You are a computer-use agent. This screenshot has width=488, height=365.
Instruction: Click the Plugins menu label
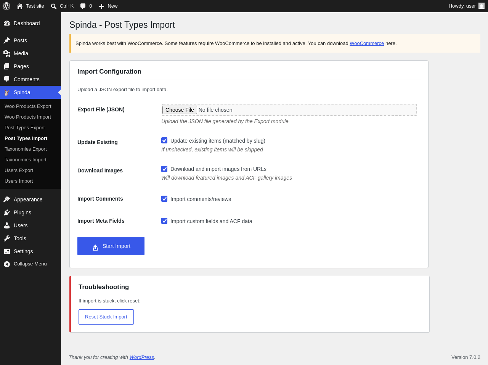22,212
